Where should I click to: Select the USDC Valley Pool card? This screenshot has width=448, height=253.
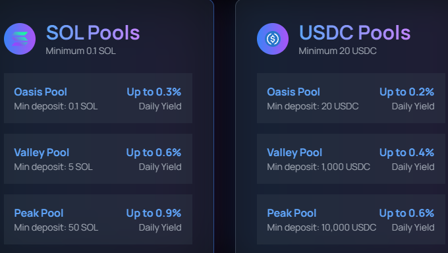[351, 159]
